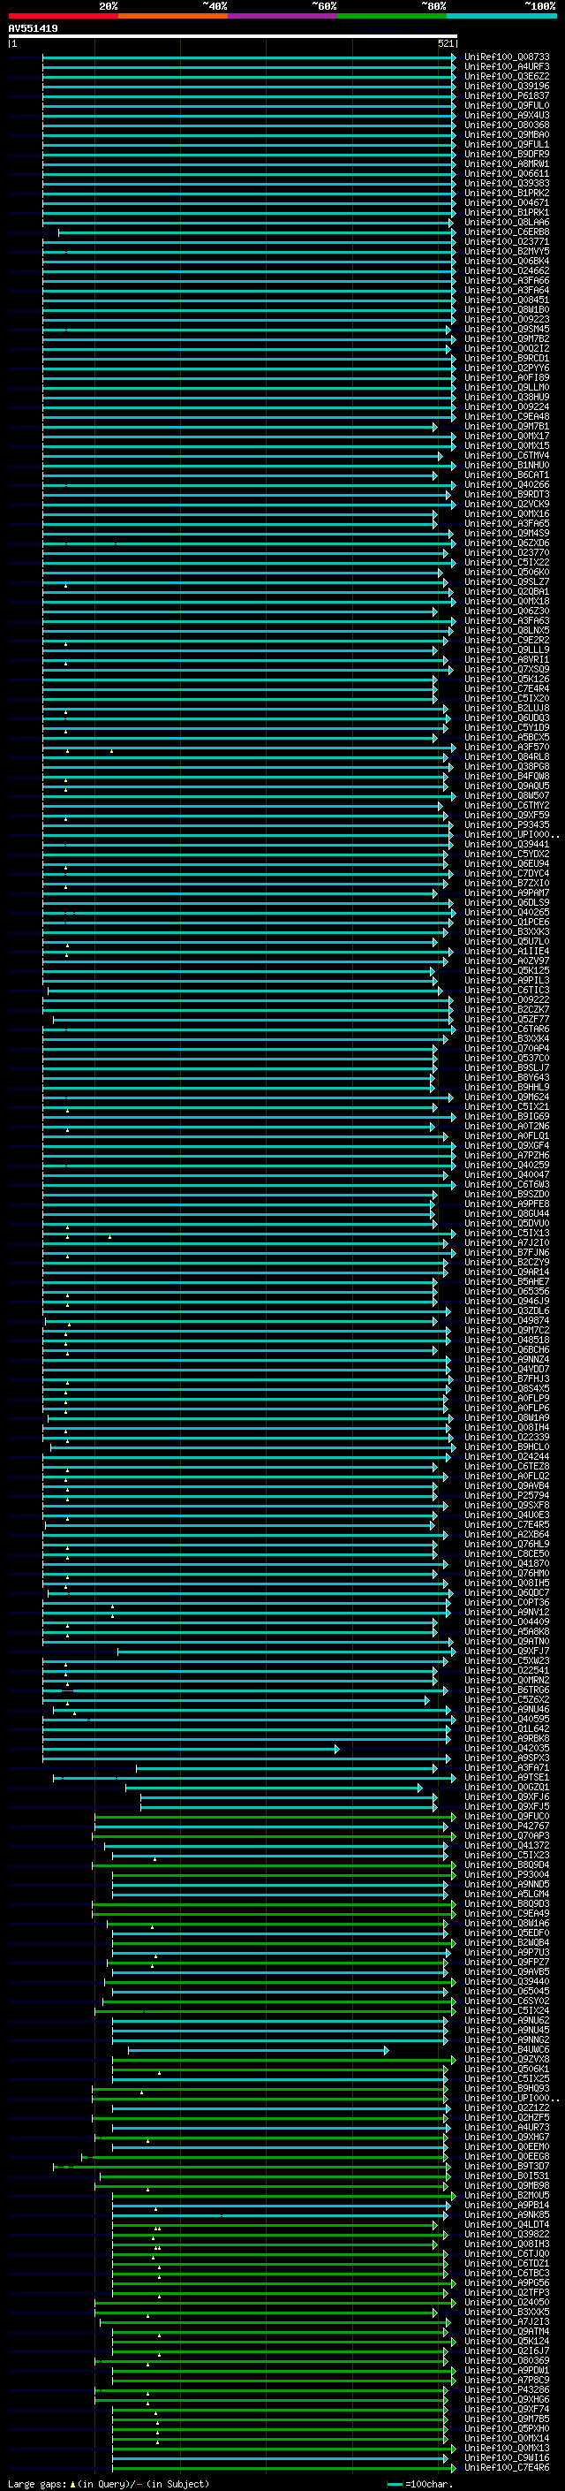Select label UniRef100_Q06BK4

pyautogui.click(x=507, y=261)
